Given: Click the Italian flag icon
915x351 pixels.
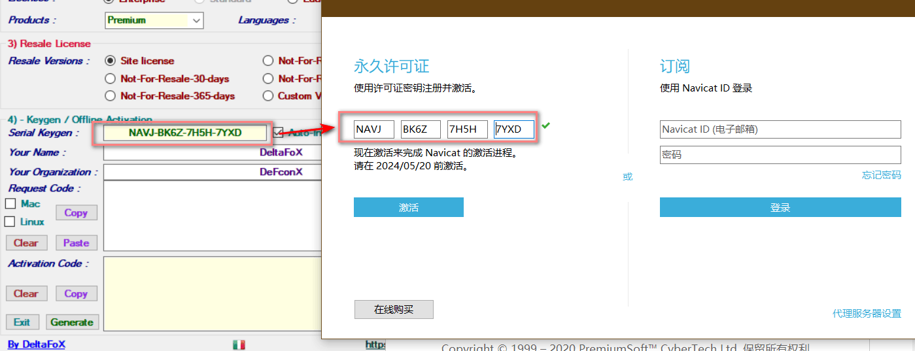Looking at the screenshot, I should click(x=239, y=344).
